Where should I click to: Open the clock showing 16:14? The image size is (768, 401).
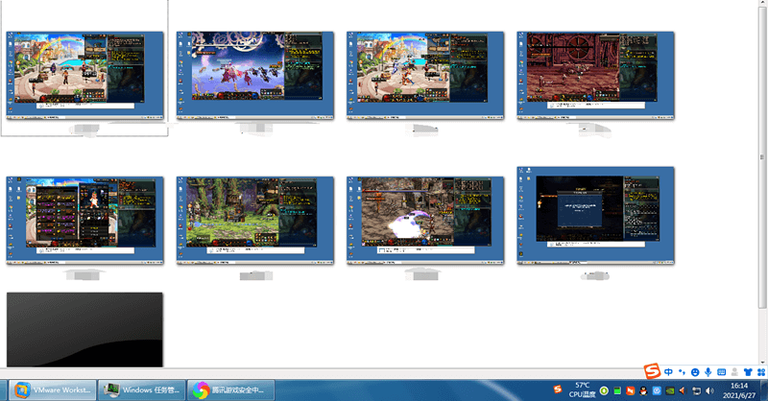coord(739,390)
